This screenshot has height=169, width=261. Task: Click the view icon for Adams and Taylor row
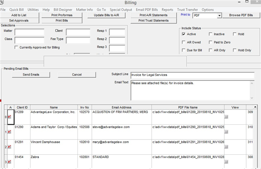226,132
